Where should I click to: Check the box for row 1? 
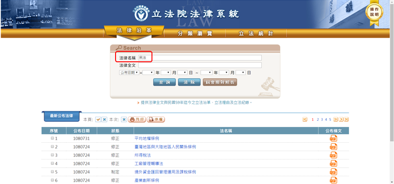point(52,138)
